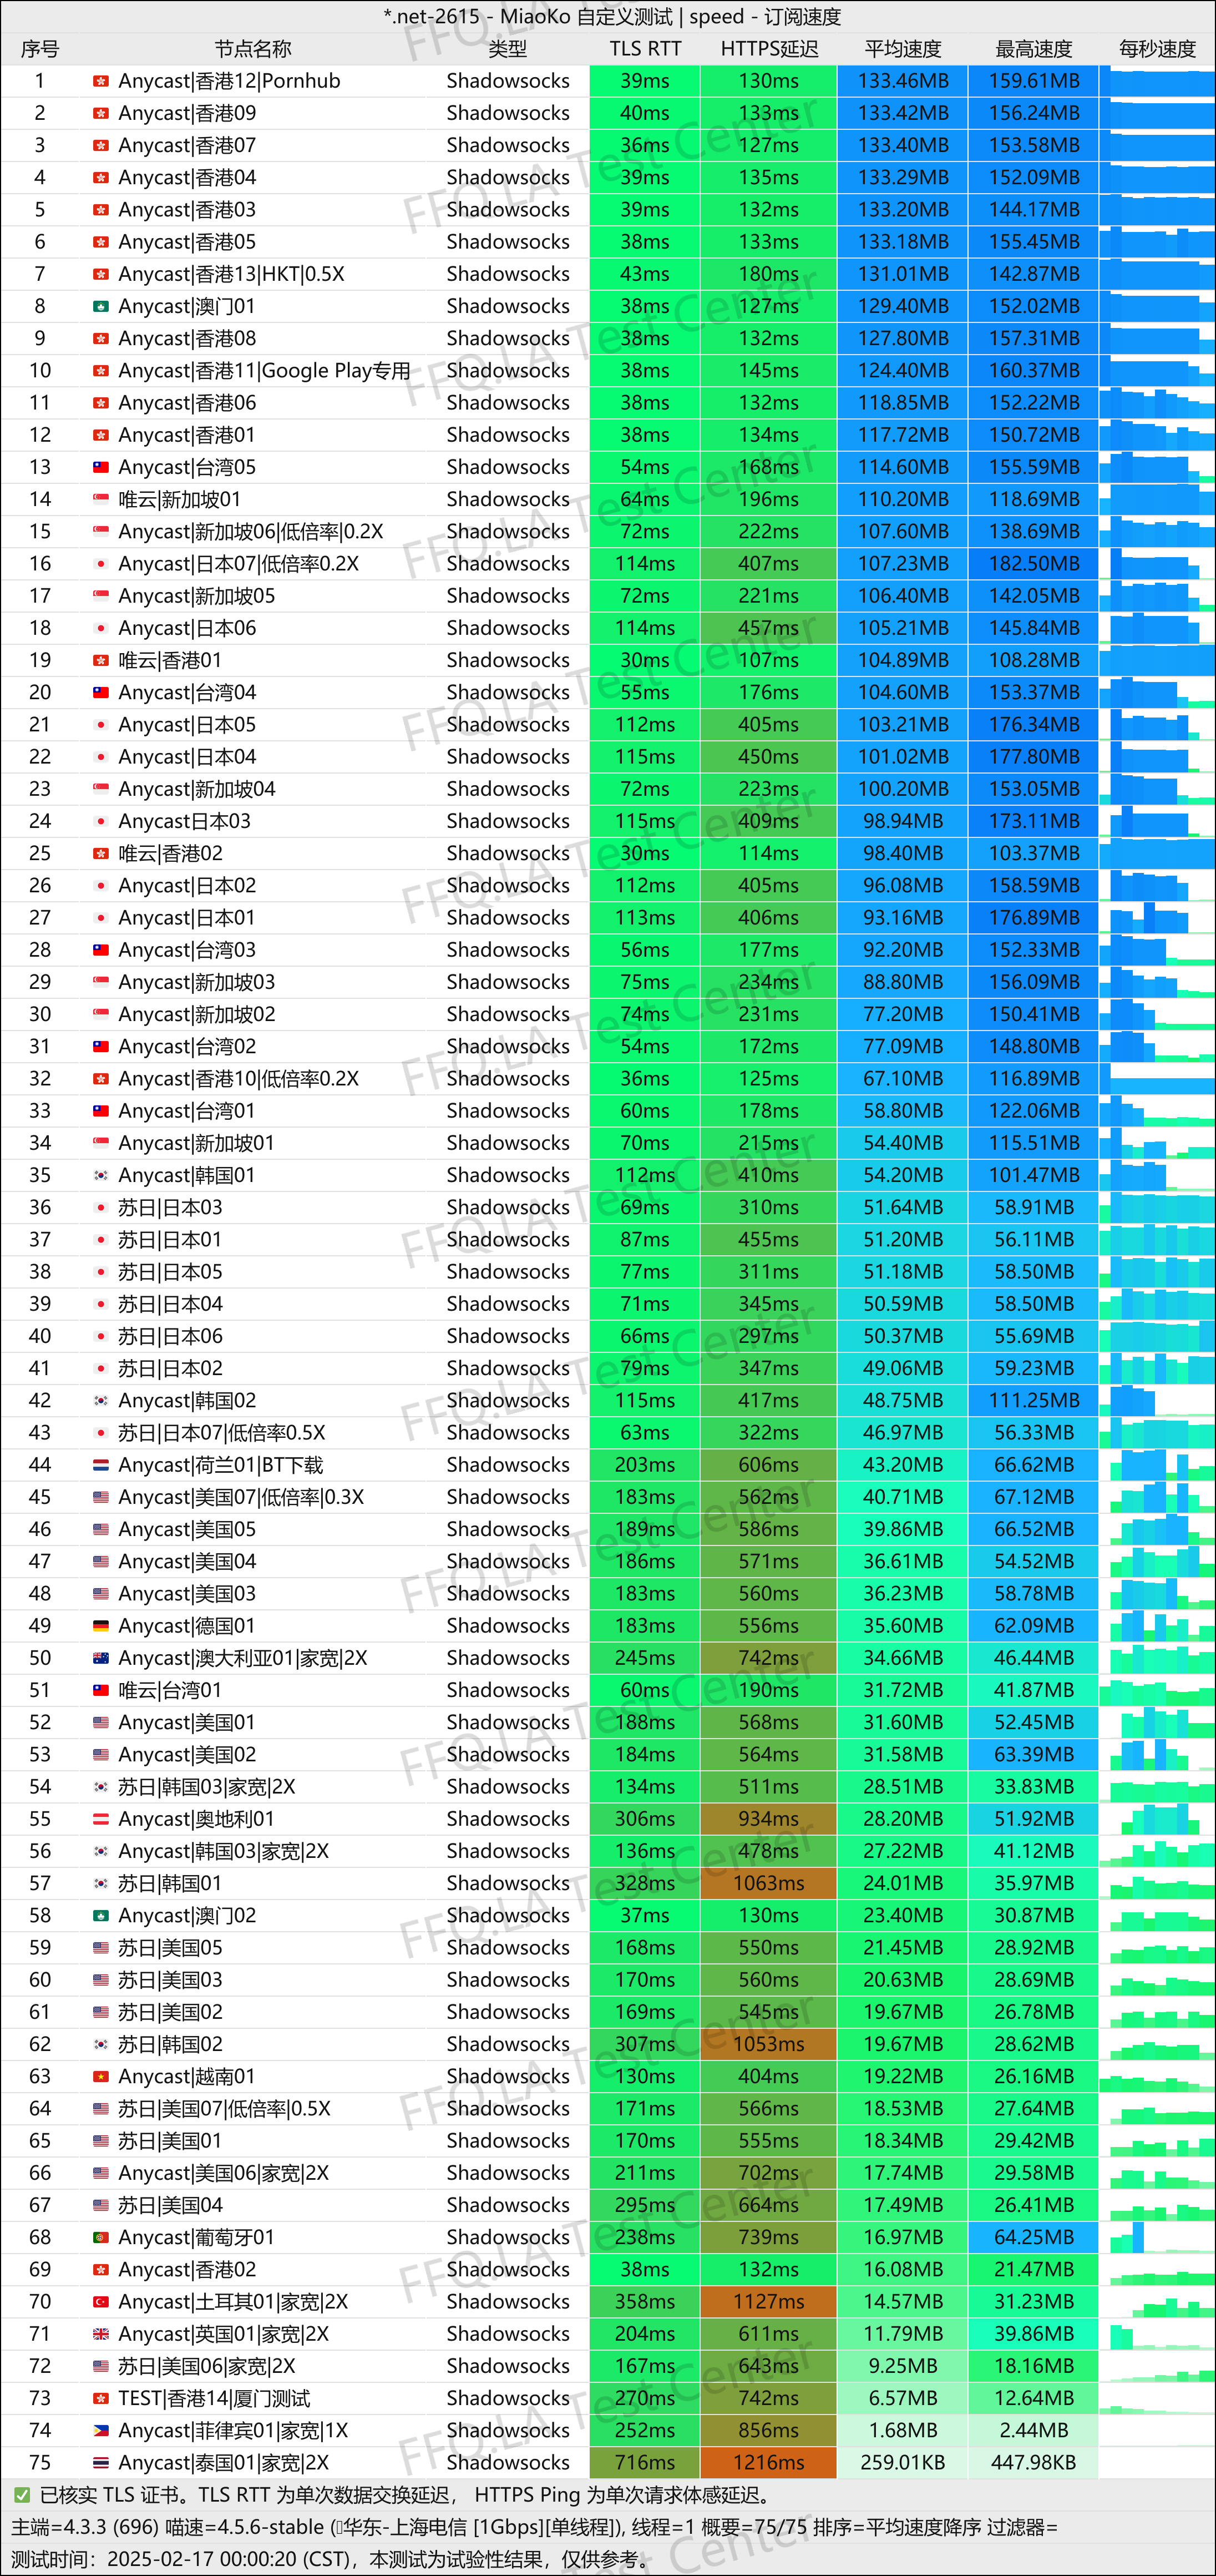The image size is (1216, 2576).
Task: Click the 序号 column header
Action: tap(40, 49)
